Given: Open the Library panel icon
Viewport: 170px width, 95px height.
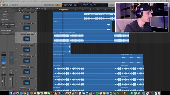Looking at the screenshot, I should tap(2, 5).
